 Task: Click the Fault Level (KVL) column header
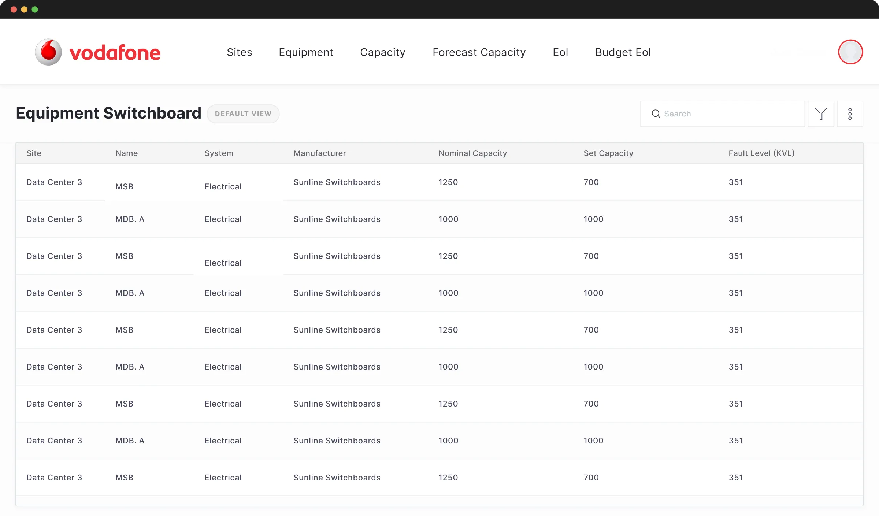pyautogui.click(x=761, y=153)
